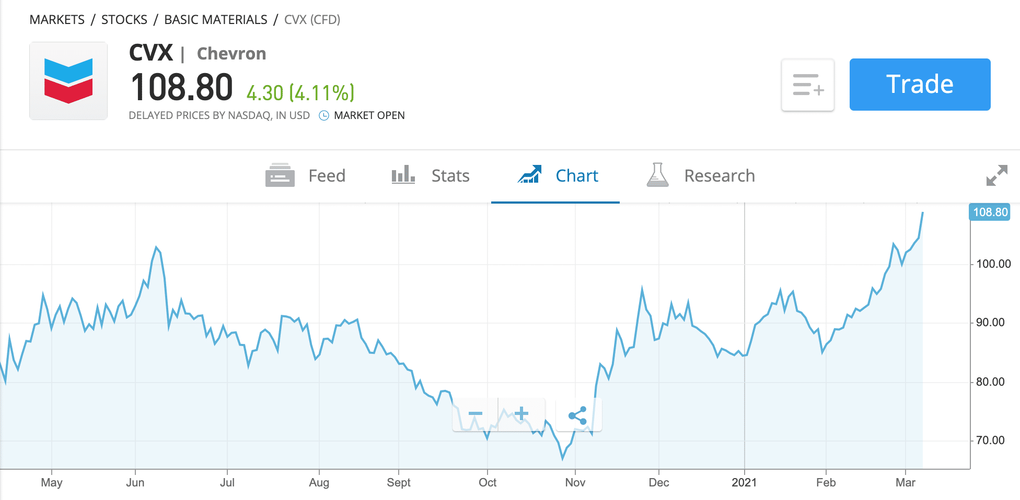The image size is (1020, 500).
Task: Zoom in the chart with plus
Action: [x=521, y=414]
